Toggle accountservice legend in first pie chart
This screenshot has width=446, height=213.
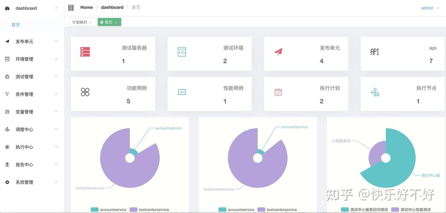pyautogui.click(x=109, y=210)
